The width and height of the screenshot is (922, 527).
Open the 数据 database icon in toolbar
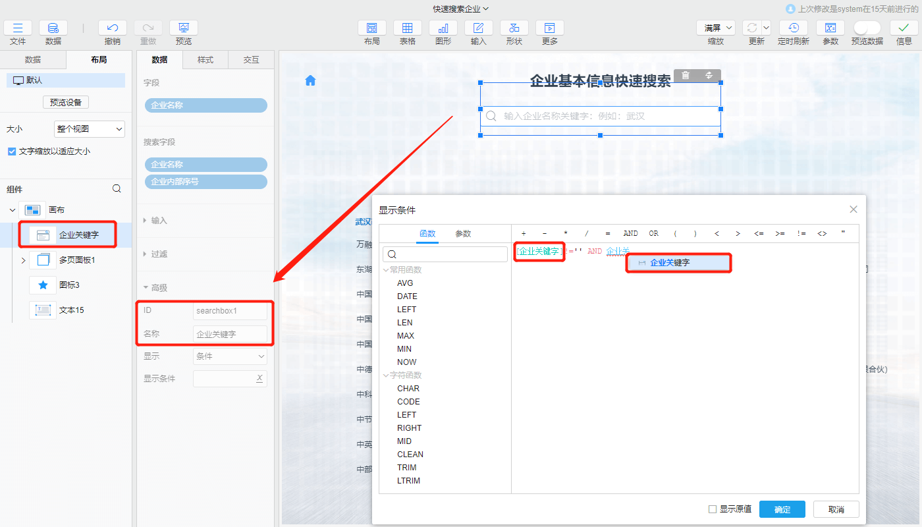click(x=53, y=28)
